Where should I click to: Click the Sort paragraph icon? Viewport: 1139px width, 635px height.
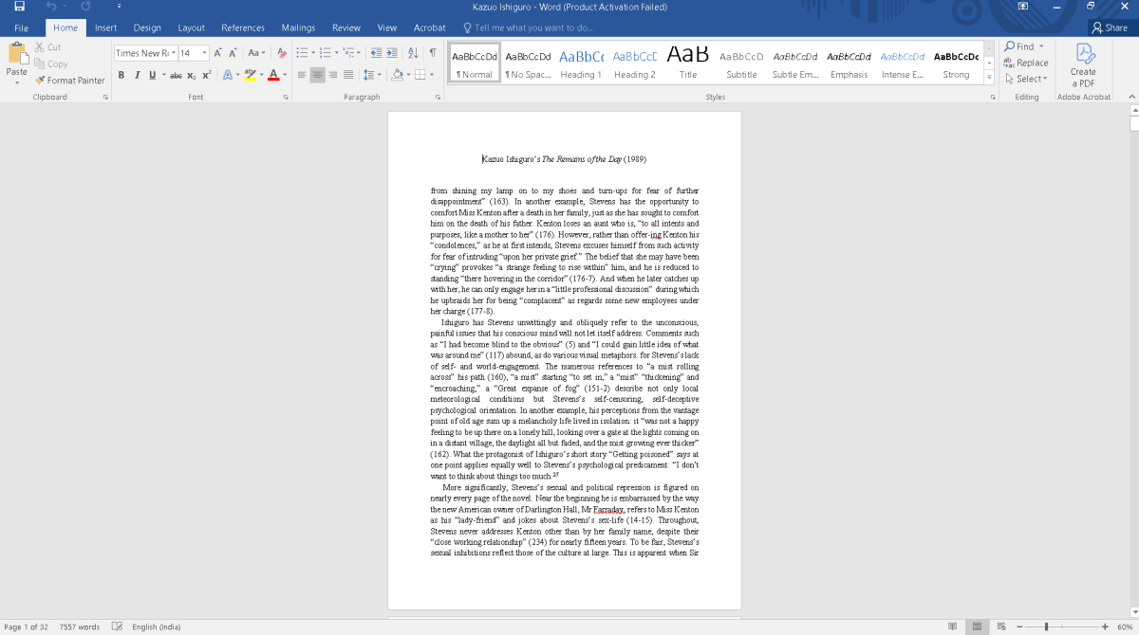(412, 53)
